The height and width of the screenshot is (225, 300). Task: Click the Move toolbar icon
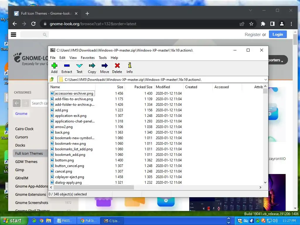pyautogui.click(x=105, y=68)
